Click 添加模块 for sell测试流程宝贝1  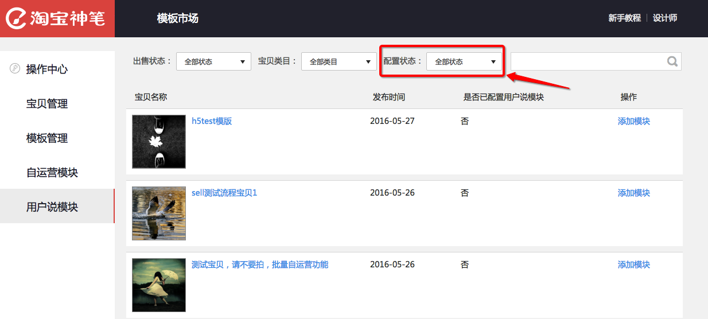pos(633,193)
